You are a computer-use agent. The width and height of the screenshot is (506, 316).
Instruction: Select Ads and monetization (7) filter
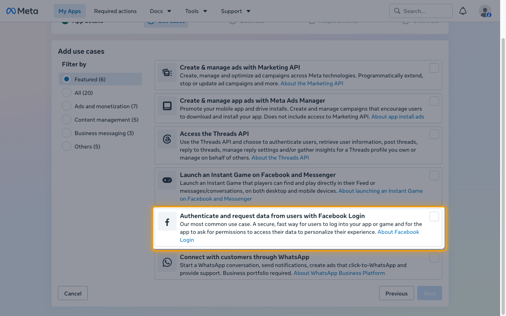(100, 106)
